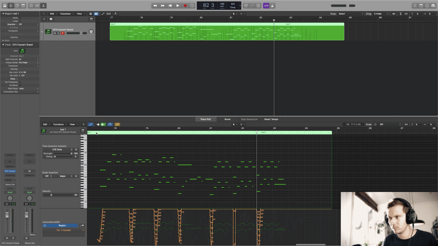Open the Mixer icon in the toolbar
The image size is (438, 246).
click(37, 5)
